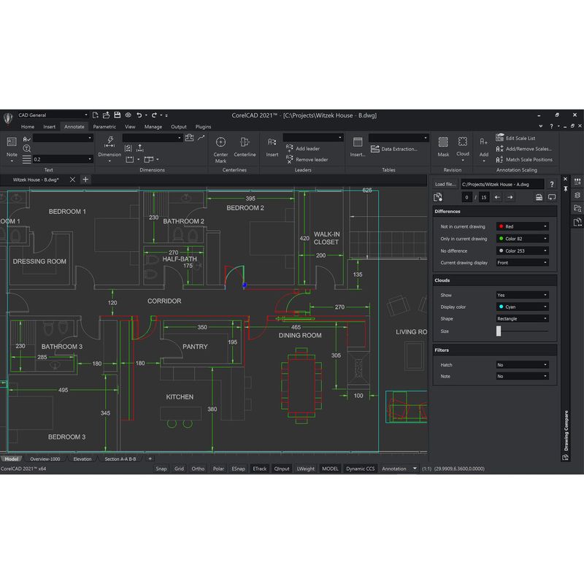Open the layers palette icon in right sidebar

(x=577, y=195)
